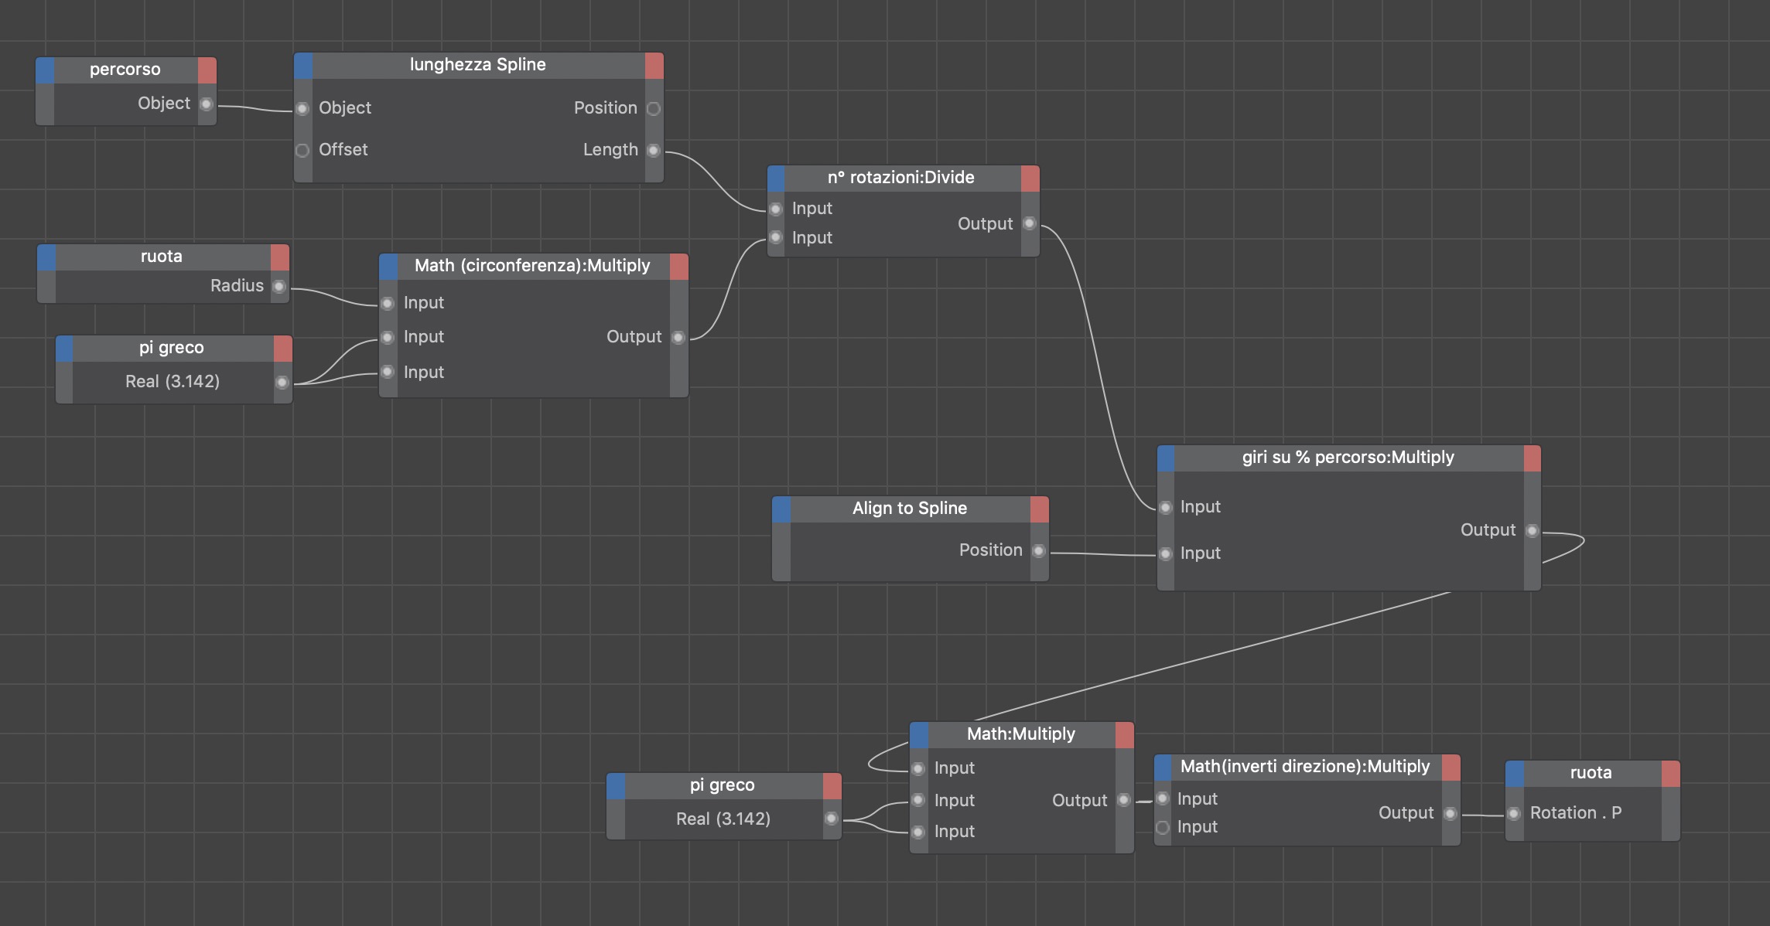Select the Math (circonferenza):Multiply node title
Image resolution: width=1770 pixels, height=926 pixels.
[532, 266]
